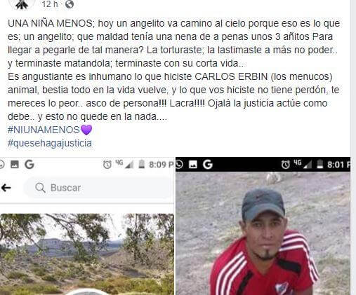Open the public globe privacy icon
This screenshot has height=295, width=356.
pos(70,4)
